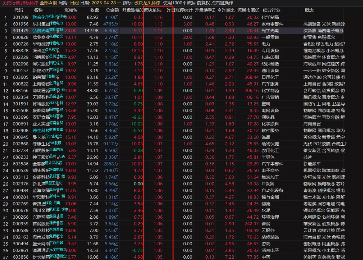363x260 pixels.
Task: Click the R indicator next to 联合化学
Action: 58,19
